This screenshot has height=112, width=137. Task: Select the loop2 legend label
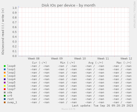[11, 73]
